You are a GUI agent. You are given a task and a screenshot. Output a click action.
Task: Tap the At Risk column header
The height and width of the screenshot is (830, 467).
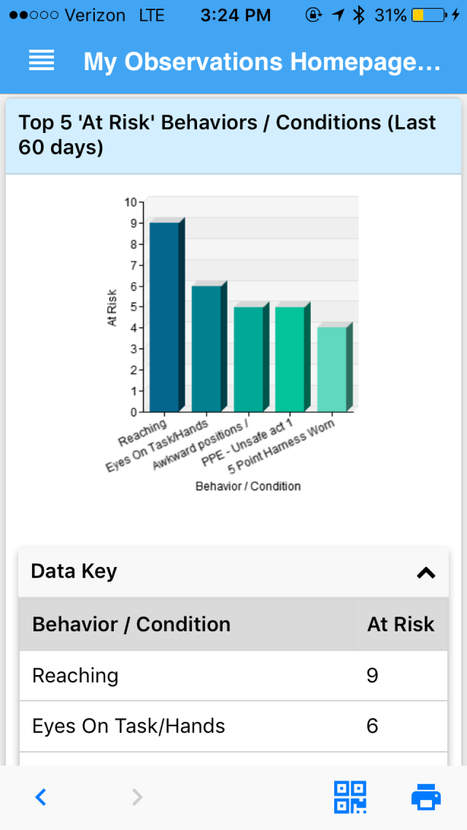pyautogui.click(x=401, y=624)
